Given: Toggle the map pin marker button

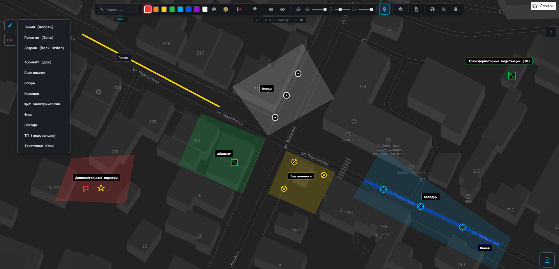Looking at the screenshot, I should coord(384,9).
